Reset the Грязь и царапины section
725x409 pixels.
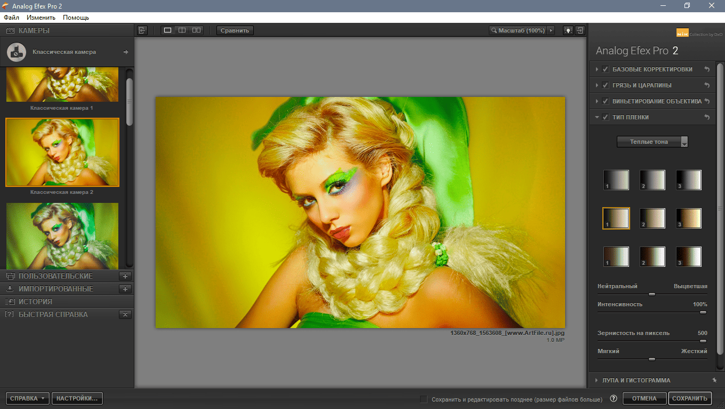coord(707,85)
